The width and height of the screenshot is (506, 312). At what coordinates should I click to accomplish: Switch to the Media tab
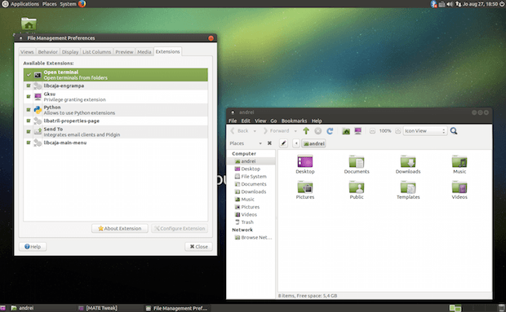coord(144,52)
